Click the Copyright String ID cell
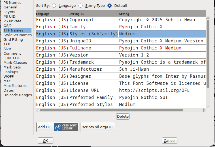The height and width of the screenshot is (147, 215). tap(94, 20)
